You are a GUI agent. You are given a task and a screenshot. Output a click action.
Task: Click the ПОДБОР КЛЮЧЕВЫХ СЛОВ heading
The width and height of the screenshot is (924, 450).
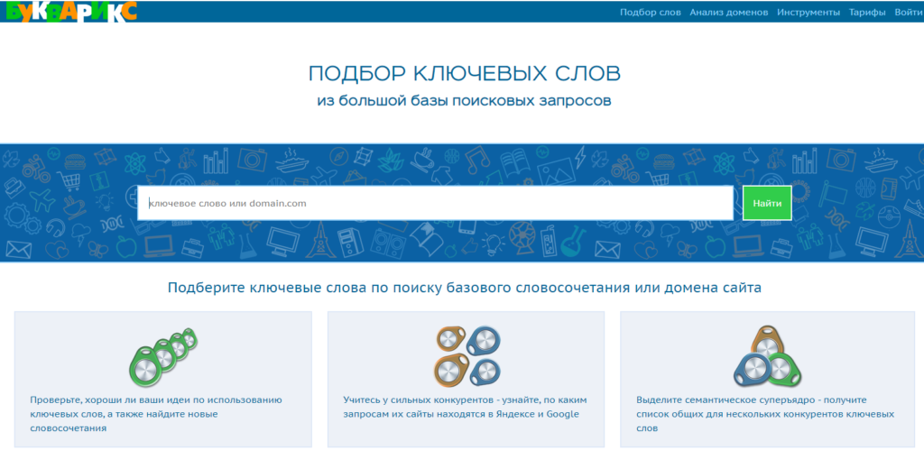click(464, 73)
